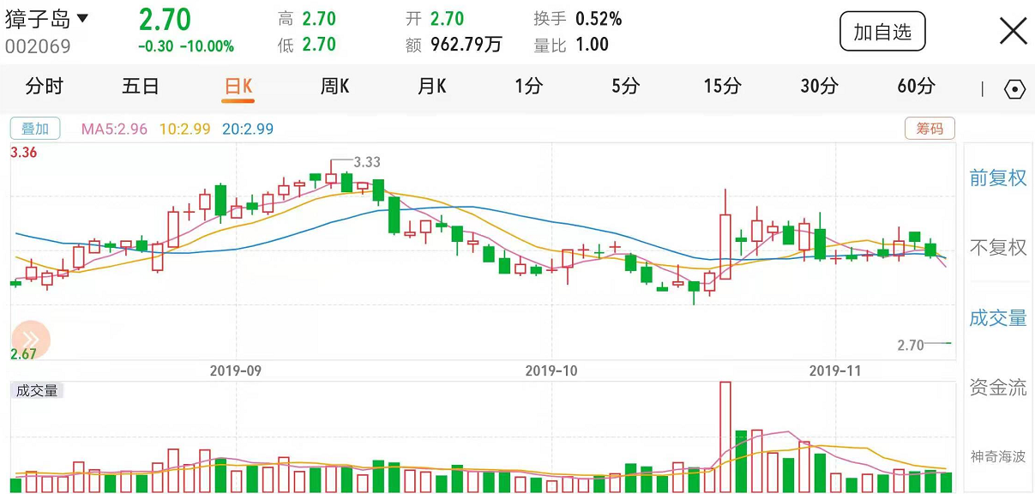Switch to the 15分 chart tab

[722, 86]
